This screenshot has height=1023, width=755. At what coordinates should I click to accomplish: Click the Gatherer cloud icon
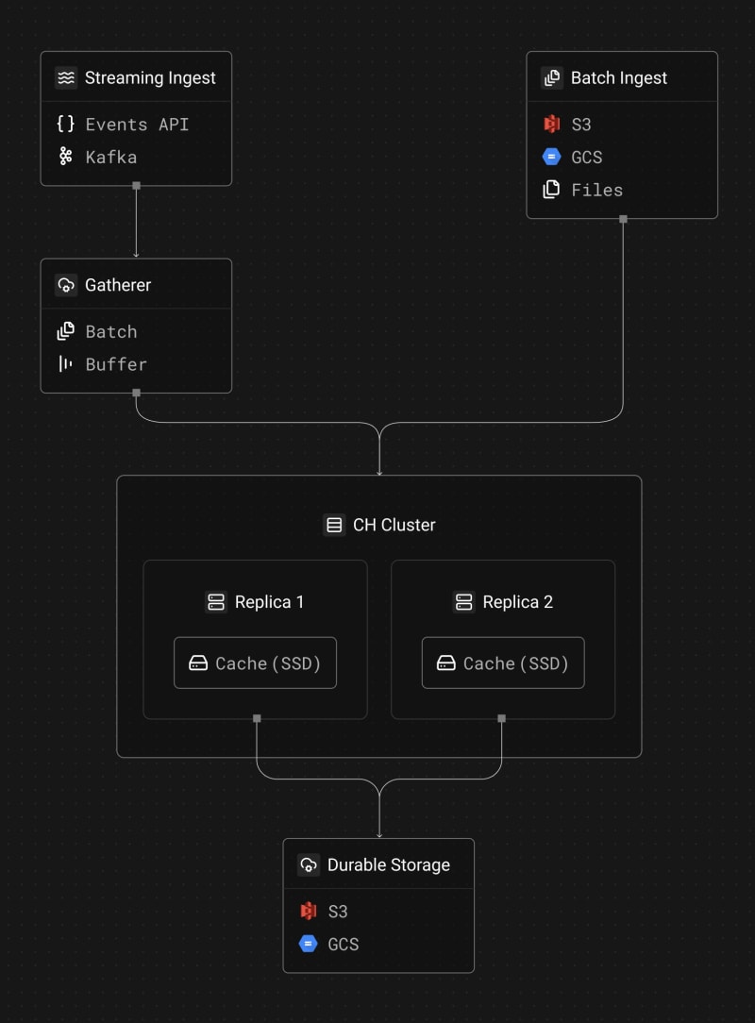[x=65, y=285]
